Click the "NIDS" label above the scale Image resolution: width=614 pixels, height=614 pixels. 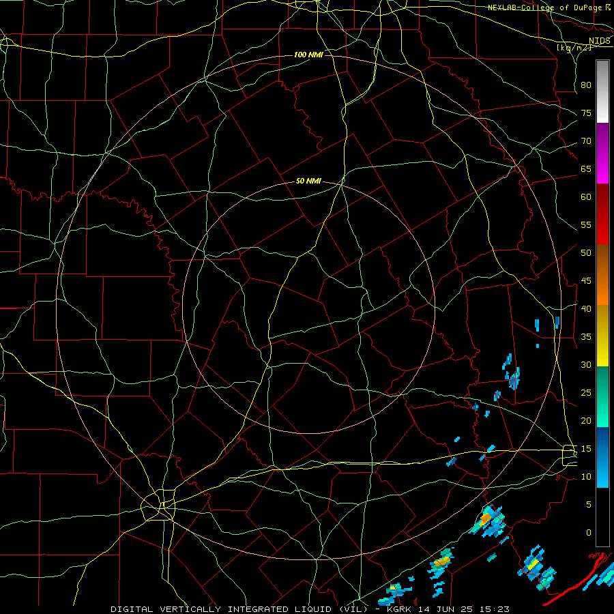599,41
